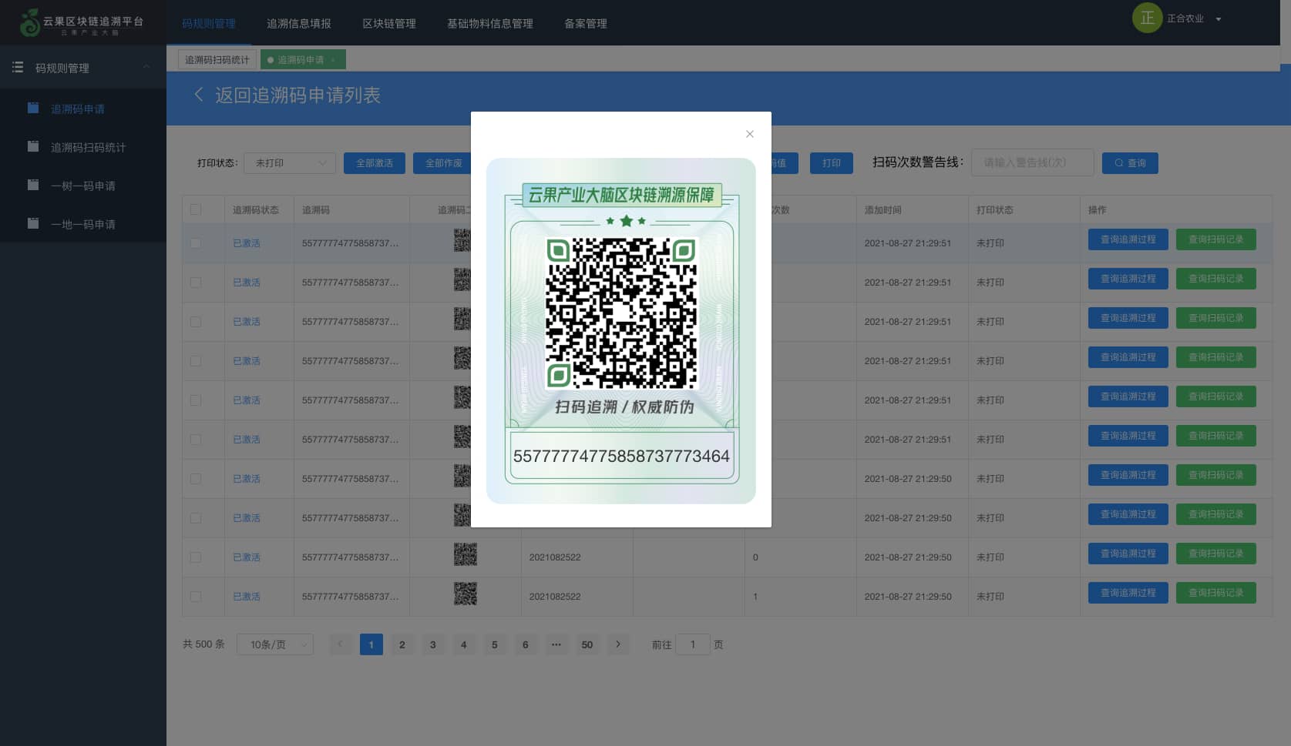
Task: Jump to page 50 in pagination
Action: (587, 644)
